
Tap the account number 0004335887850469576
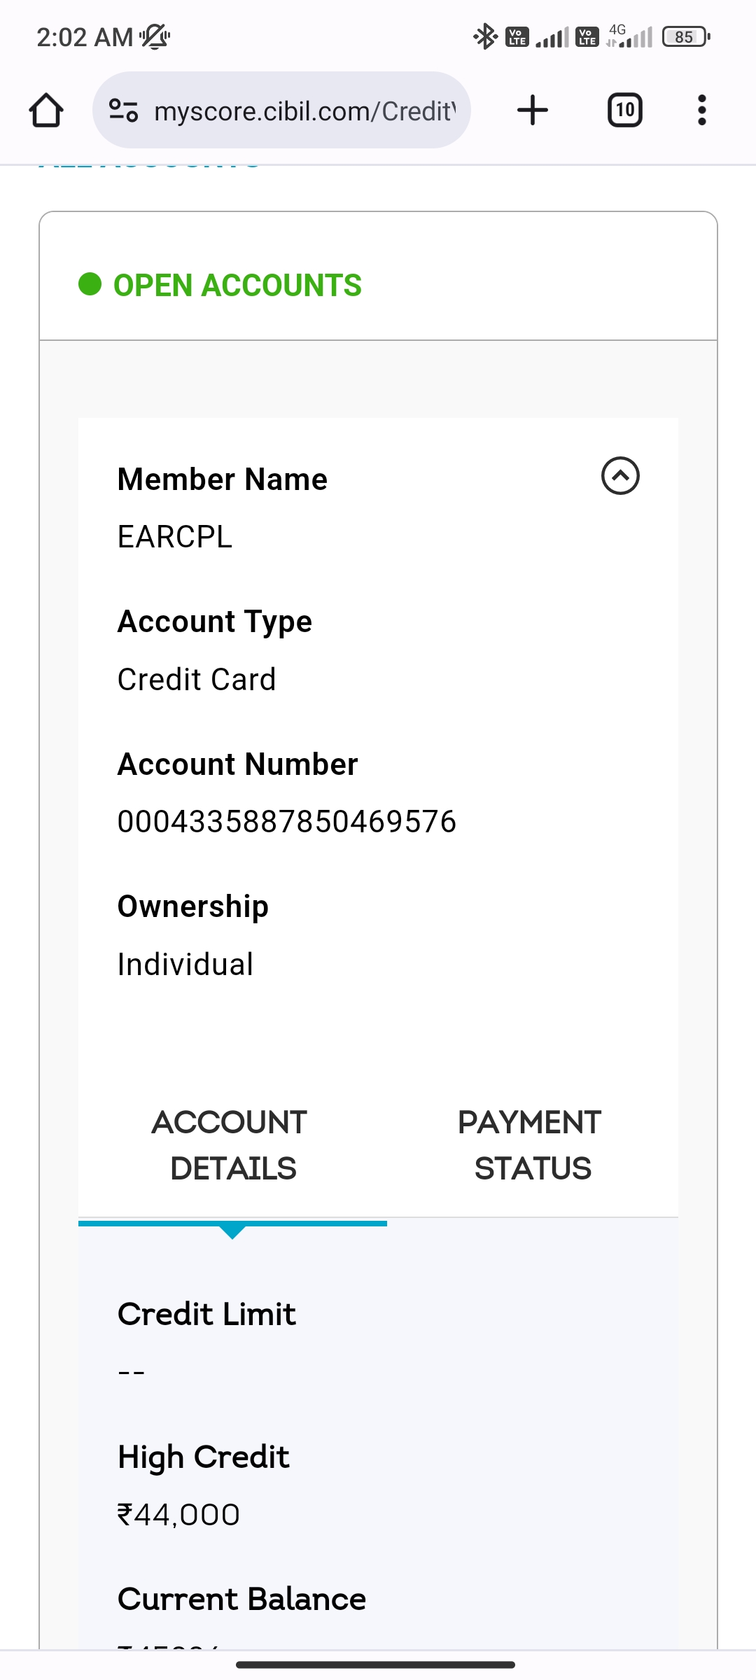[287, 822]
